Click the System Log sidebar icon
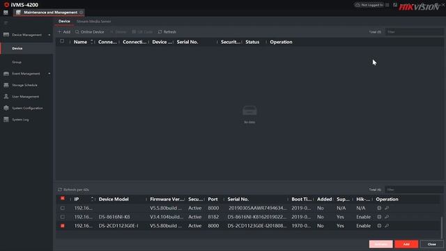 click(x=6, y=120)
